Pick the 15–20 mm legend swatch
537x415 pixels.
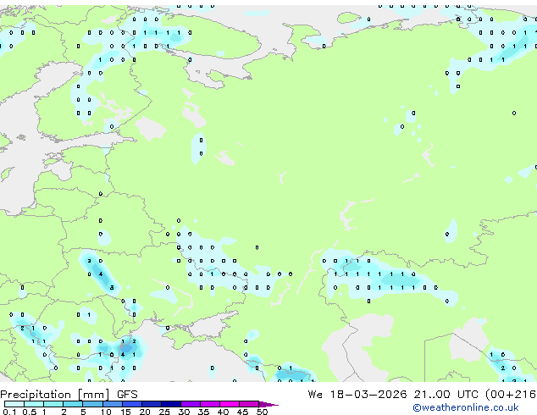click(x=131, y=404)
